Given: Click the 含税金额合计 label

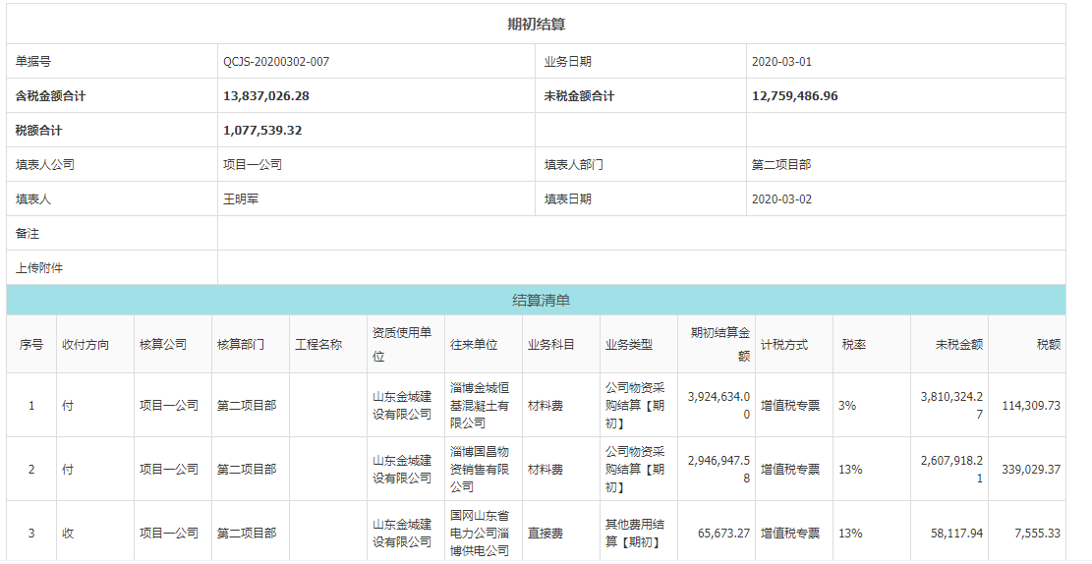Looking at the screenshot, I should 50,96.
